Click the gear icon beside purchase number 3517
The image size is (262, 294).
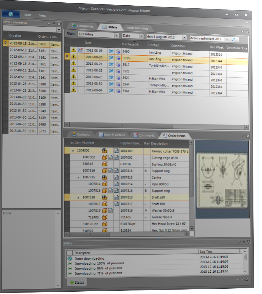(x=118, y=64)
